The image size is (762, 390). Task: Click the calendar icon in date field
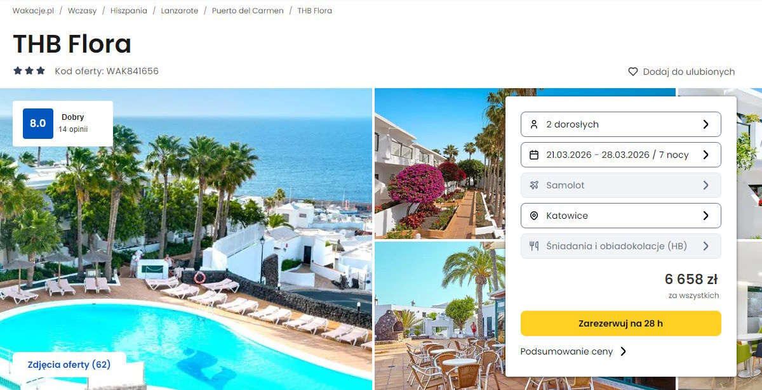[534, 155]
